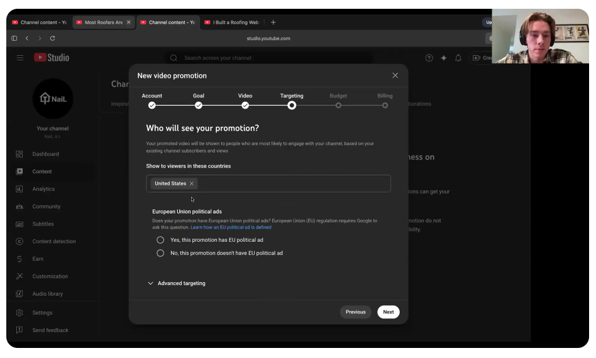Go forward in browser history
Viewport: 596px width, 358px height.
pyautogui.click(x=40, y=38)
